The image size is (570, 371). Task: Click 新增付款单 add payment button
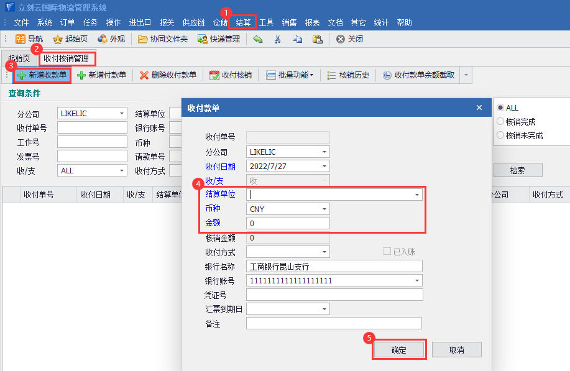coord(101,75)
